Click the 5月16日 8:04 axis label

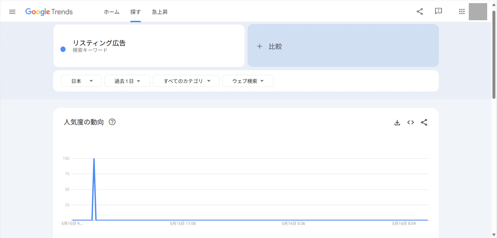coord(404,223)
